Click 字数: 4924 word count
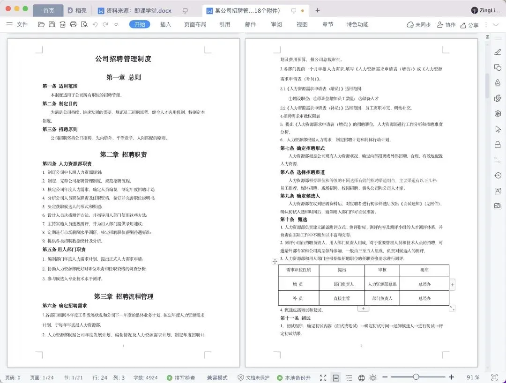506x383 pixels. [x=146, y=377]
